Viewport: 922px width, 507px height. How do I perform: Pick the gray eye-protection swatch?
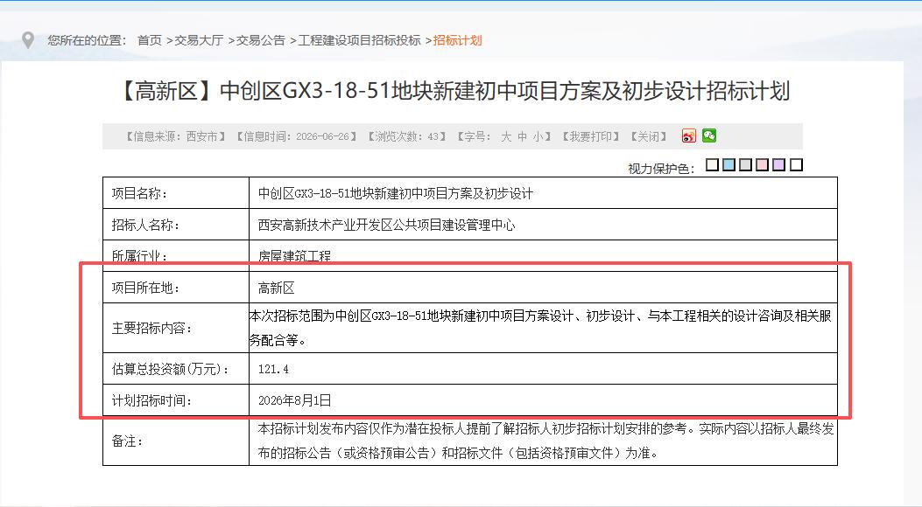[746, 164]
